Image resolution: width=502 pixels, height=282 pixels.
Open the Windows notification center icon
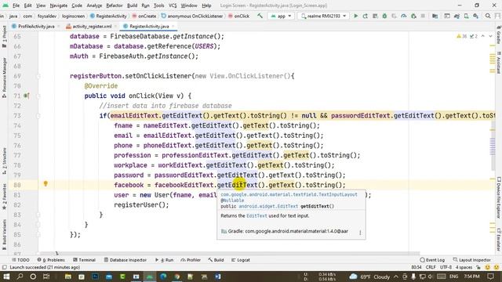tap(490, 277)
